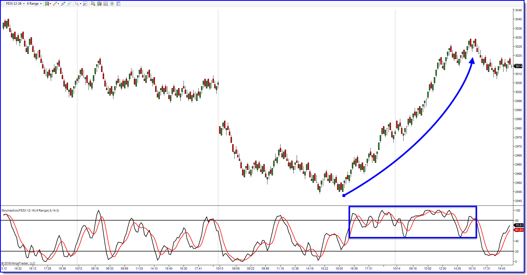Image resolution: width=527 pixels, height=275 pixels.
Task: Expand the drawing tools dropdown arrow
Action: pos(58,4)
